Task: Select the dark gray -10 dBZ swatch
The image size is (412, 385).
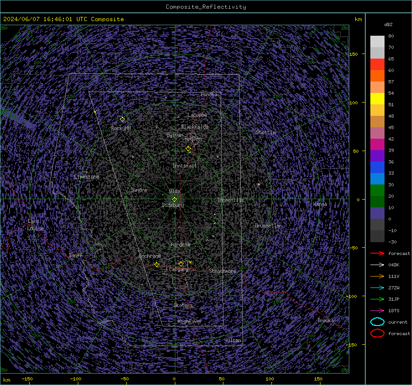Action: pyautogui.click(x=377, y=236)
